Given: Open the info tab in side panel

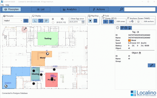Looking at the screenshot, I should tap(117, 28).
